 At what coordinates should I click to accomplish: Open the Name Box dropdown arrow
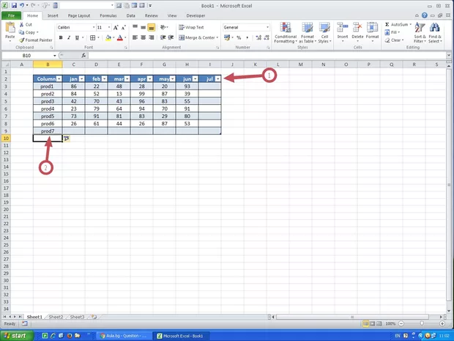click(54, 56)
